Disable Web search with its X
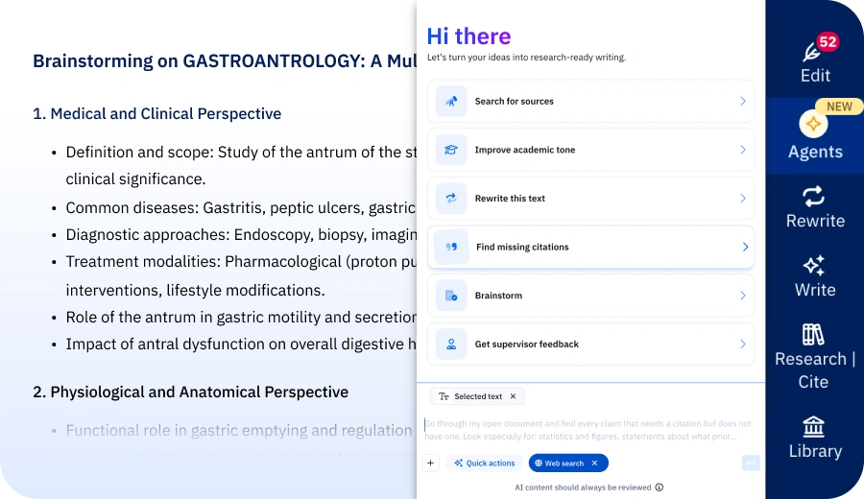The height and width of the screenshot is (499, 864). pyautogui.click(x=594, y=463)
